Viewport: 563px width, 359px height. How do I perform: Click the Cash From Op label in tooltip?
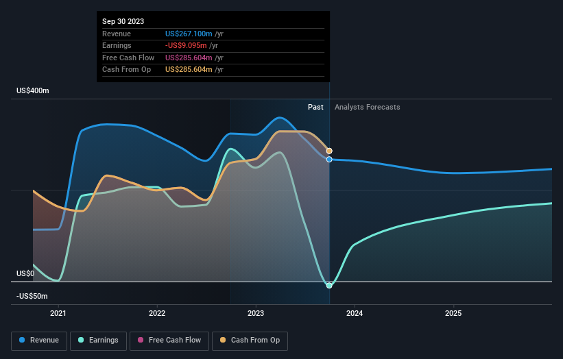126,70
